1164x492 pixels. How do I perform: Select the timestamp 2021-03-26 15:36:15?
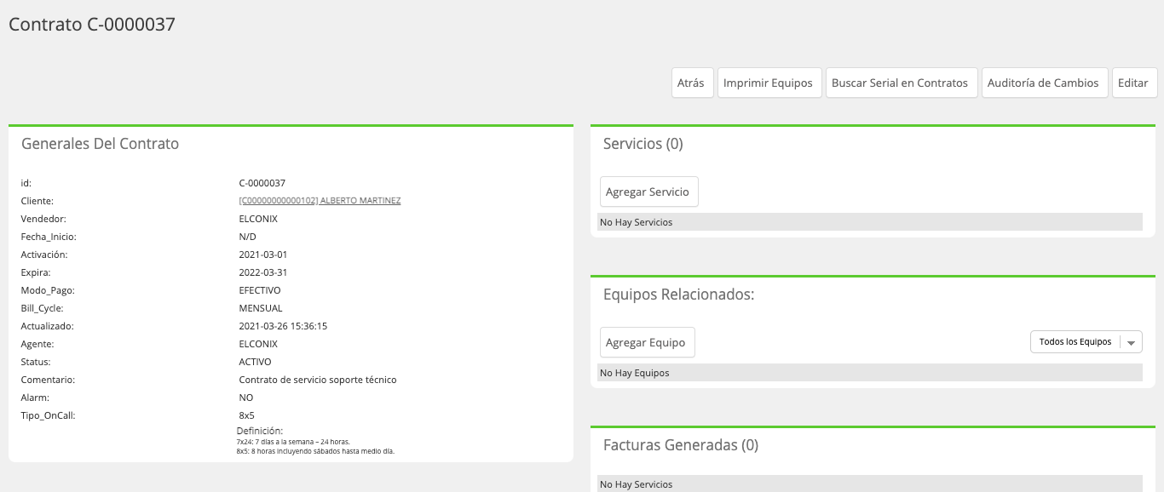pos(284,326)
